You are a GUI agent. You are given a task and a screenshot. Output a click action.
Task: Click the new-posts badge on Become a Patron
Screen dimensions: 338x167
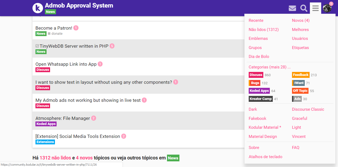76,28
